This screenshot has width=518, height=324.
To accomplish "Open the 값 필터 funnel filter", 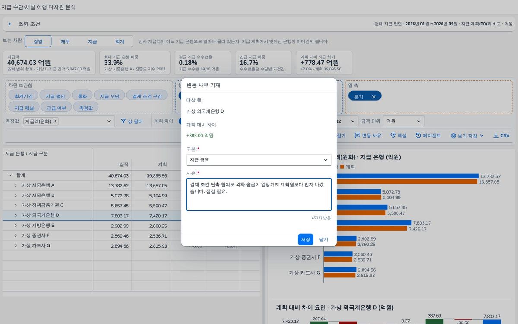I will (x=132, y=121).
